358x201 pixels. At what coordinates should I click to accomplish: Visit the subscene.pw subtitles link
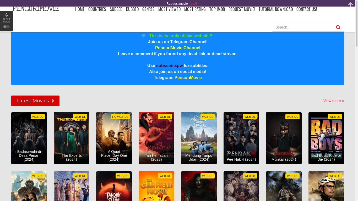pos(169,65)
